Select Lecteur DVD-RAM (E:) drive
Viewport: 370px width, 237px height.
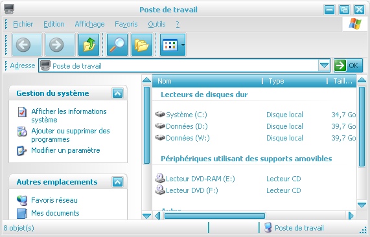coord(195,179)
